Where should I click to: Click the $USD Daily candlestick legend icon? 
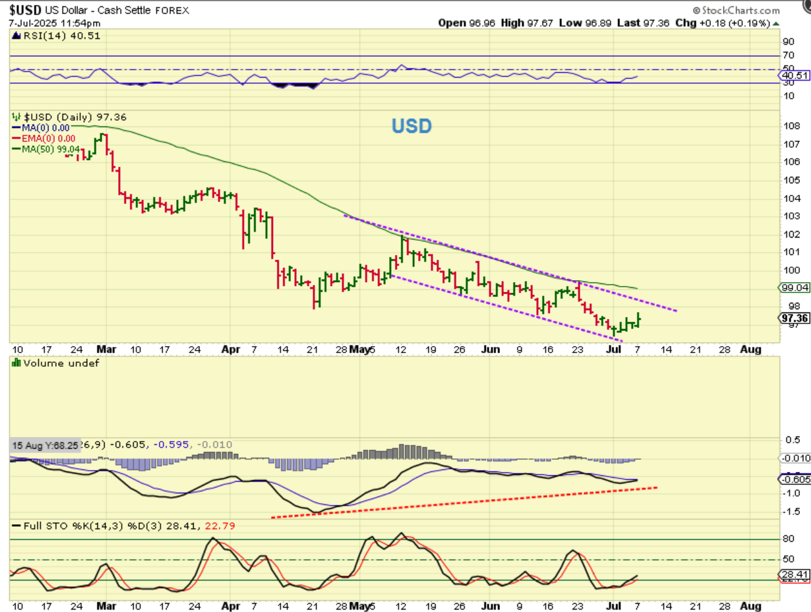point(15,117)
